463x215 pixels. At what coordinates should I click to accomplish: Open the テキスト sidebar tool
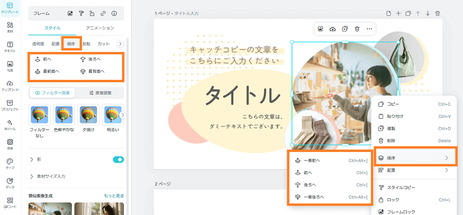click(x=10, y=47)
